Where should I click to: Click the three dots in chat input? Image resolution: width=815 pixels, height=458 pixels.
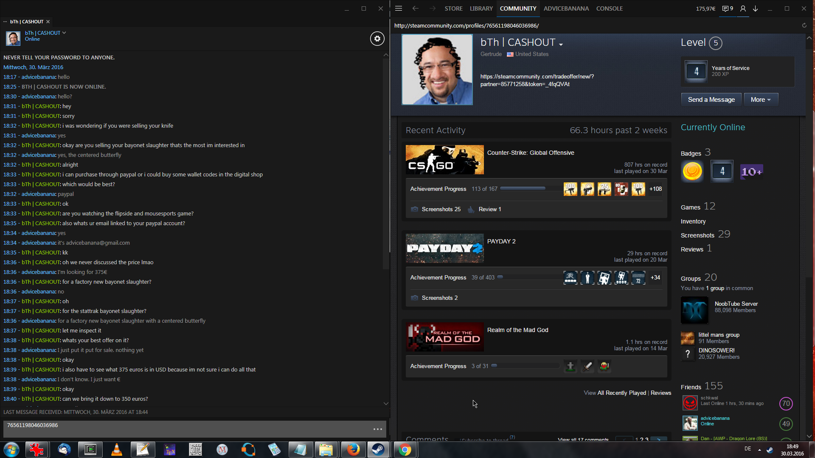[x=377, y=429]
